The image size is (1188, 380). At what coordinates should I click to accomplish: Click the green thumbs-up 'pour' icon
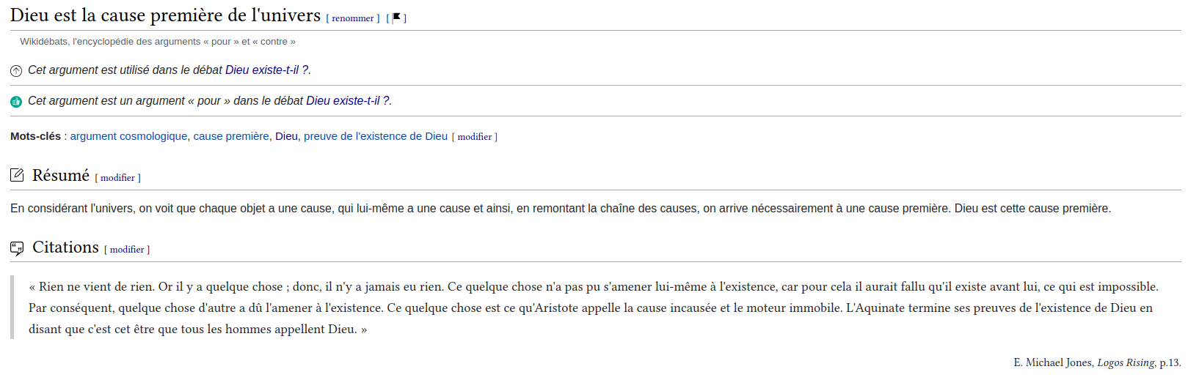pos(16,102)
